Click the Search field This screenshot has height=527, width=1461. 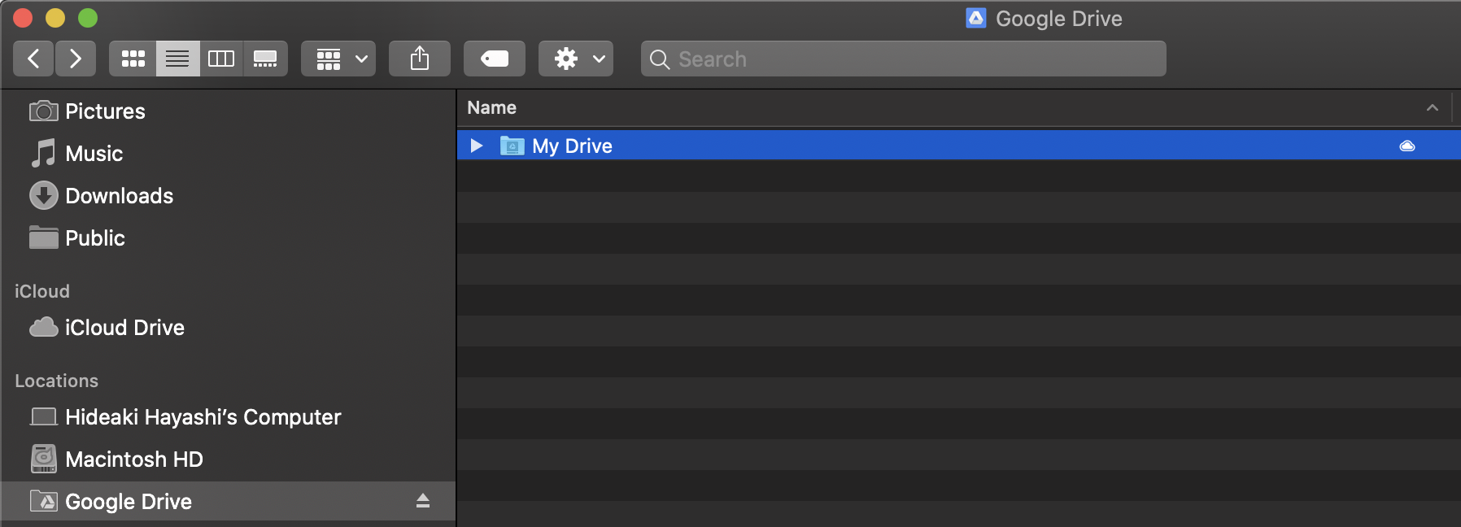(x=903, y=59)
